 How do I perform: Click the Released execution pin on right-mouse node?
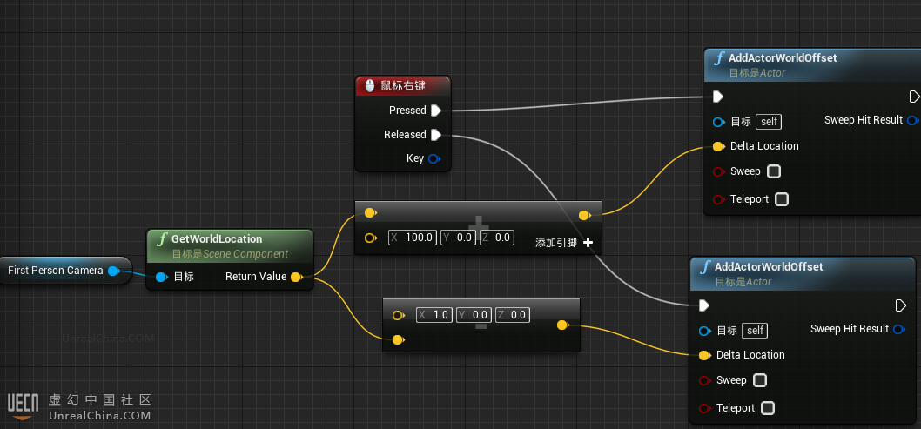coord(436,135)
